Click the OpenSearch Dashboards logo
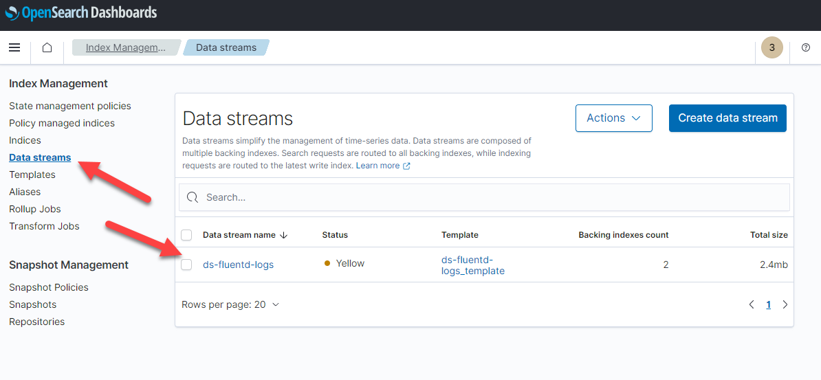Viewport: 821px width, 380px height. pyautogui.click(x=81, y=12)
